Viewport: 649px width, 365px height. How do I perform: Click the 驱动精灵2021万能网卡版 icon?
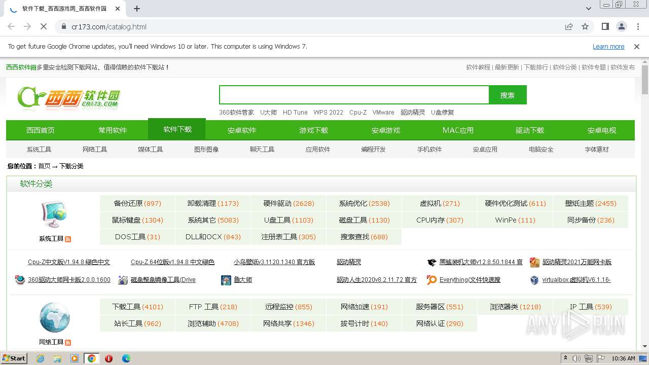(x=534, y=262)
